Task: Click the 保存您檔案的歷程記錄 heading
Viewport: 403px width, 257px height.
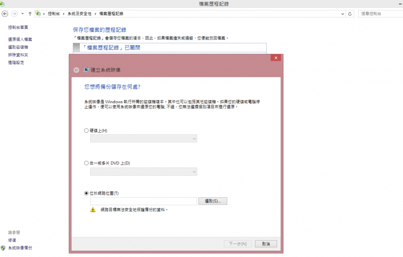Action: [x=100, y=30]
